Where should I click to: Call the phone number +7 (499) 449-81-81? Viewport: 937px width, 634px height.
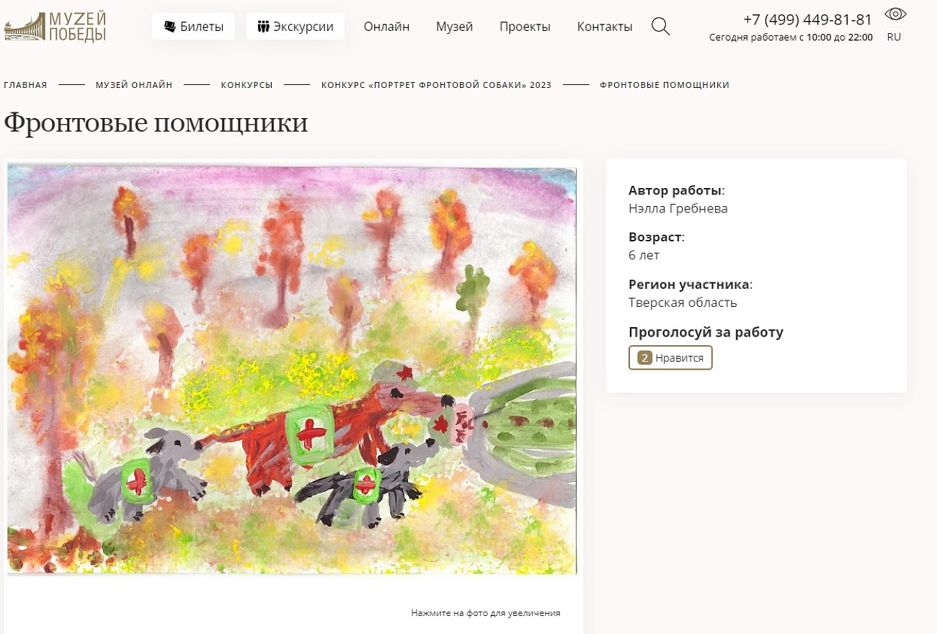807,19
